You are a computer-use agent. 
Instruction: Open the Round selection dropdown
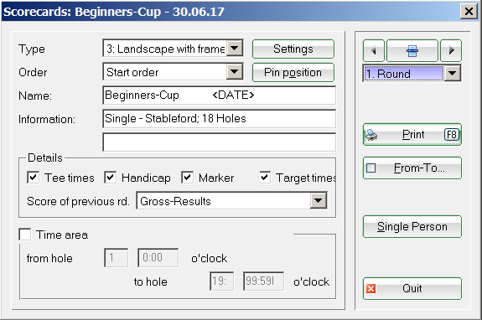(452, 74)
